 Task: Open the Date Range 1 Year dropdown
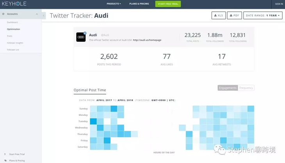click(x=263, y=16)
